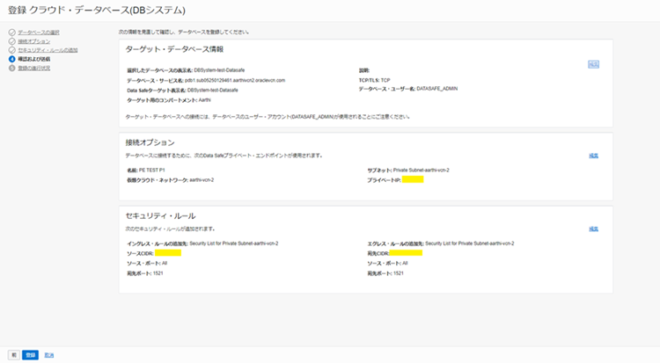Image resolution: width=660 pixels, height=363 pixels.
Task: Click the blue step 4 circle icon
Action: point(11,59)
